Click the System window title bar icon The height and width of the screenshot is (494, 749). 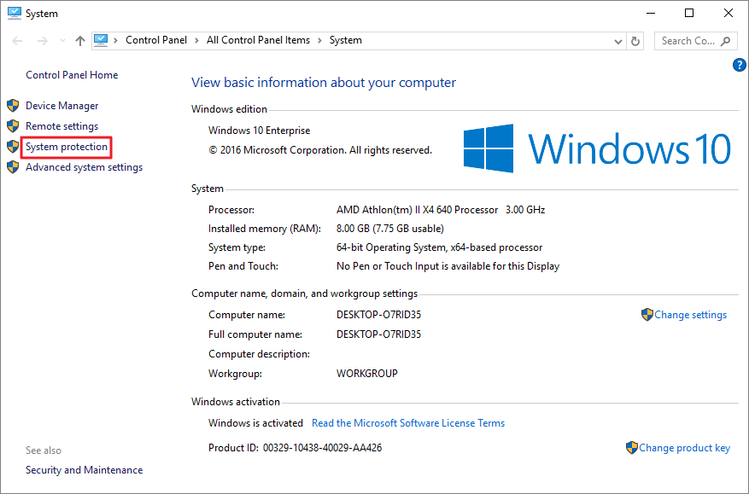[15, 14]
